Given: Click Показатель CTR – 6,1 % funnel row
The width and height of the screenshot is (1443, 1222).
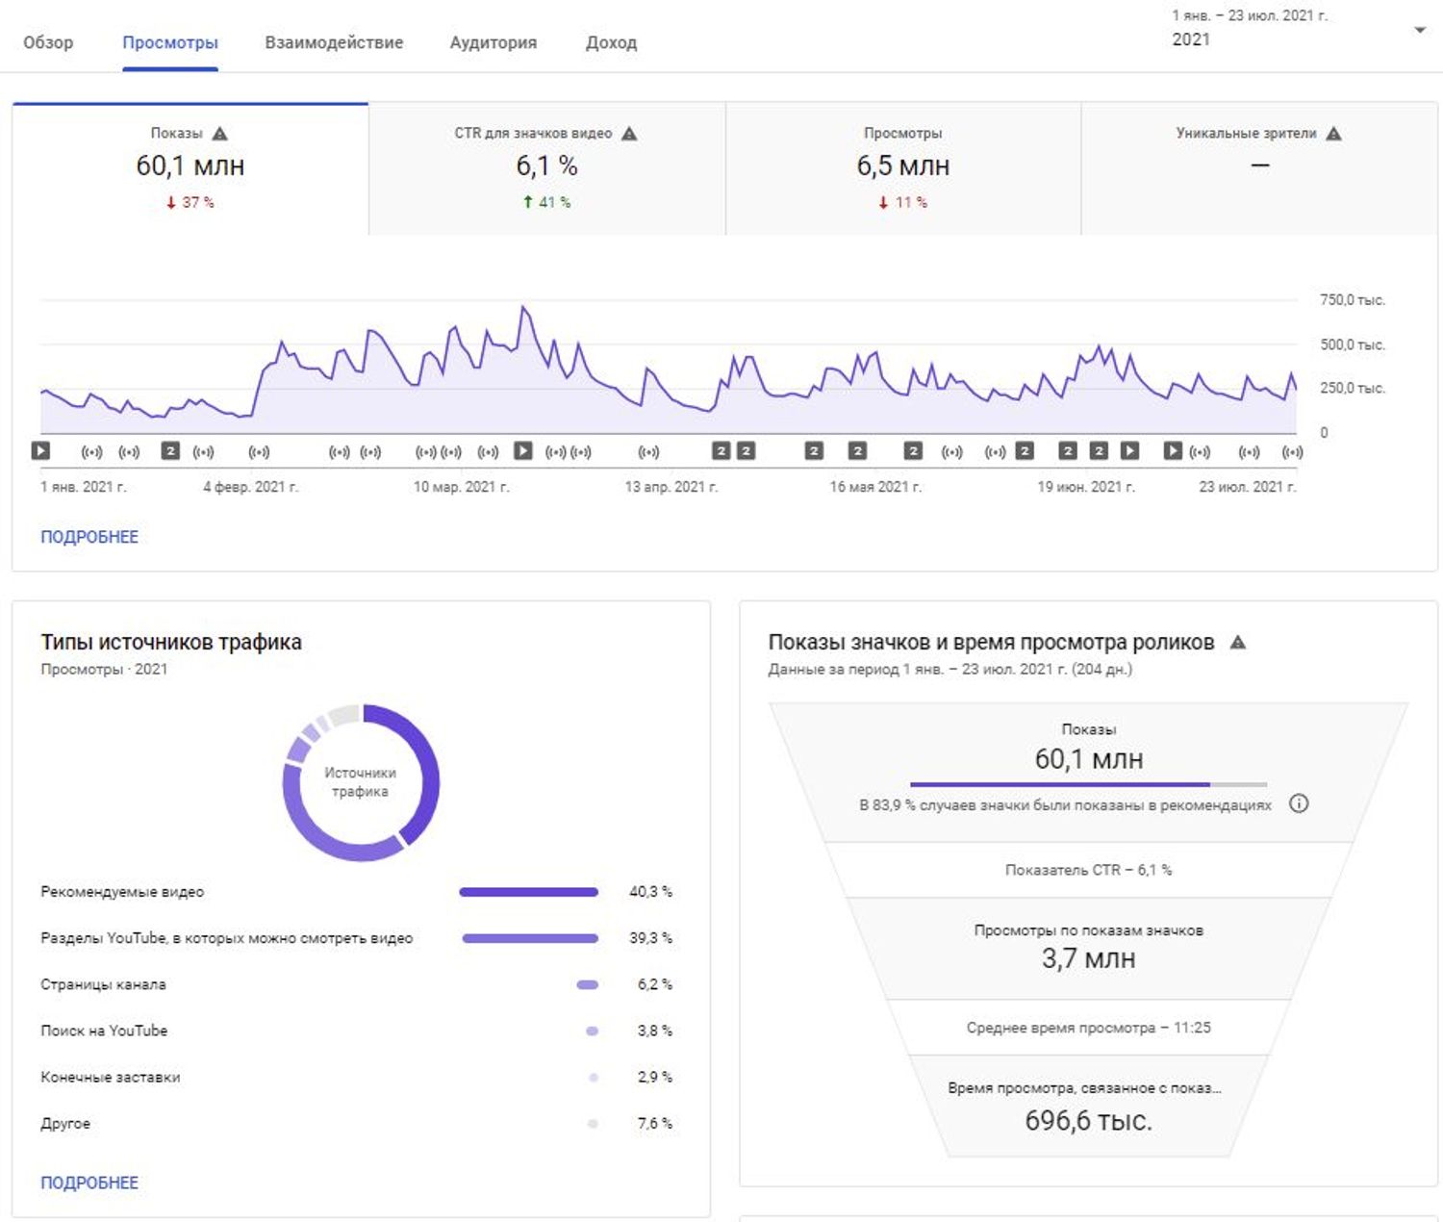Looking at the screenshot, I should pyautogui.click(x=1089, y=870).
